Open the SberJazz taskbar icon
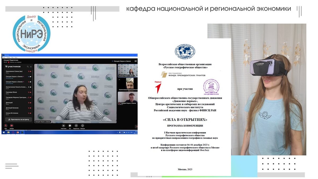This screenshot has width=318, height=179. (22, 132)
